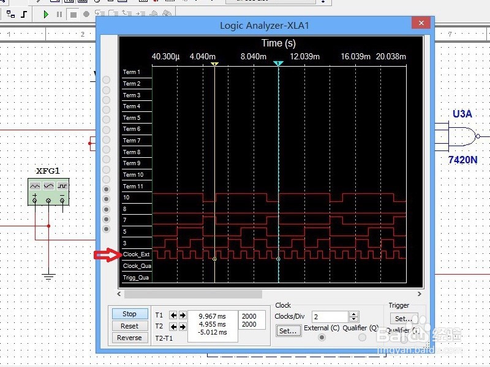Click channel label 10 in waveform list
Image resolution: width=490 pixels, height=367 pixels.
(126, 197)
